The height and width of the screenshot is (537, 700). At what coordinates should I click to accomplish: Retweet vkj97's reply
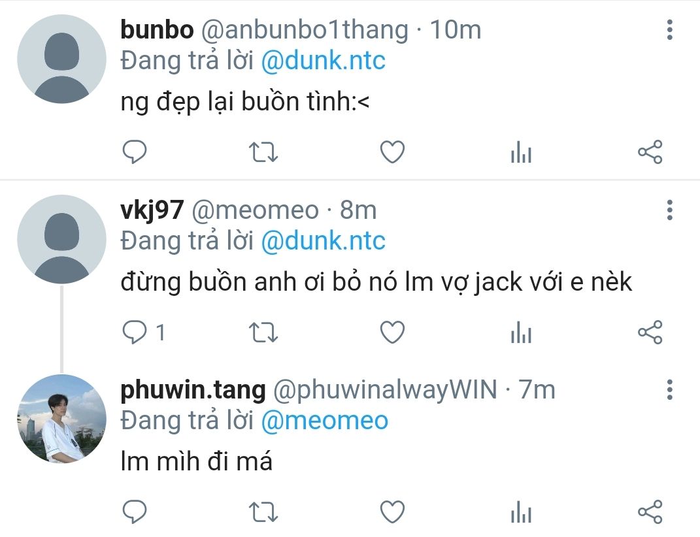tap(263, 332)
